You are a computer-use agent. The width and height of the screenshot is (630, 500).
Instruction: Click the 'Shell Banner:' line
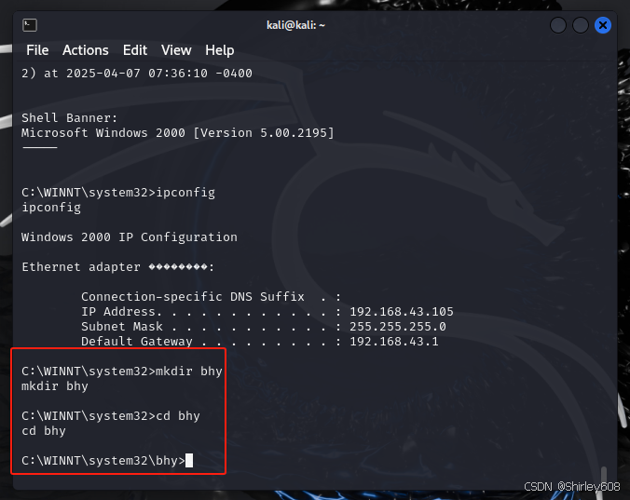pos(70,118)
